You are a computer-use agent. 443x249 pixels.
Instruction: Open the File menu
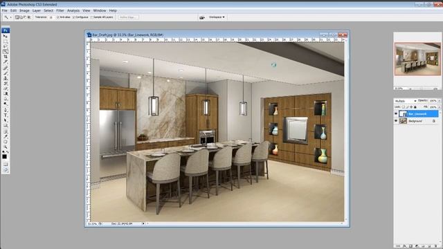click(5, 10)
